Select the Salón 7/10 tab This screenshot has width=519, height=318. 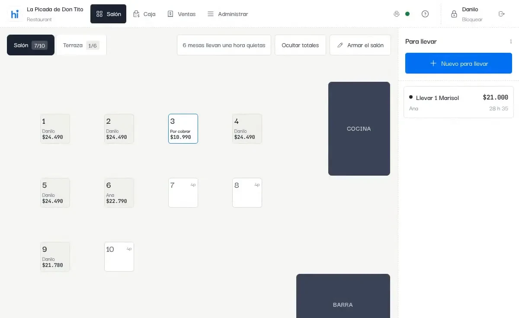(31, 45)
